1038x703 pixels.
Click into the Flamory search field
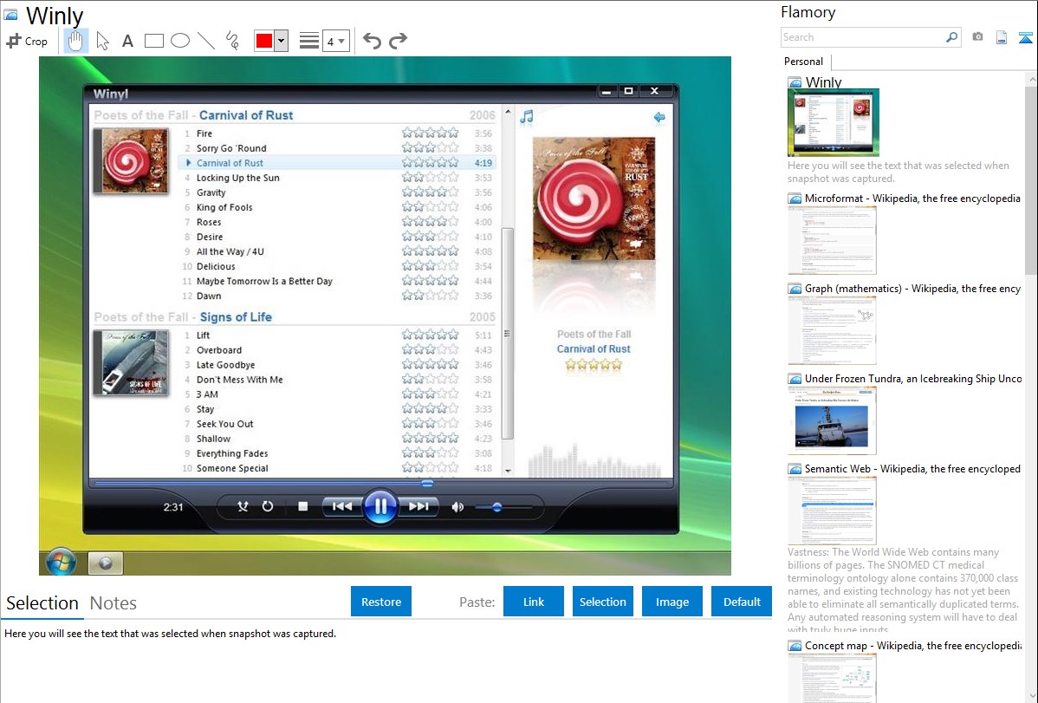coord(862,37)
